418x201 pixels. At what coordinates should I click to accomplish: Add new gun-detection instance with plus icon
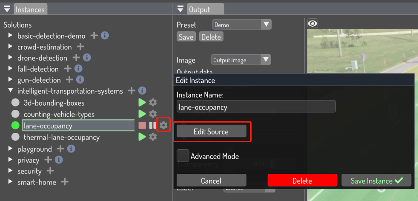pyautogui.click(x=69, y=79)
